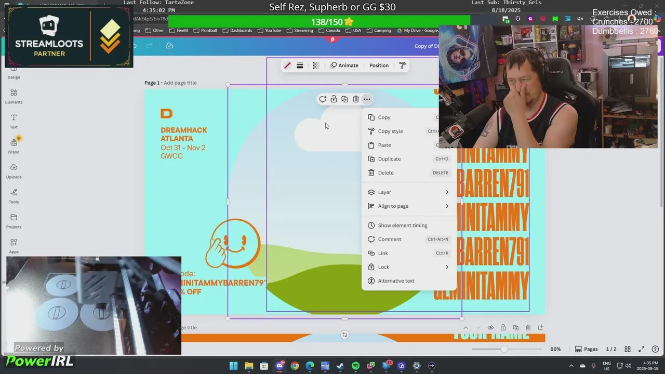Click the copy style paint roller icon
665x374 pixels.
tap(402, 65)
